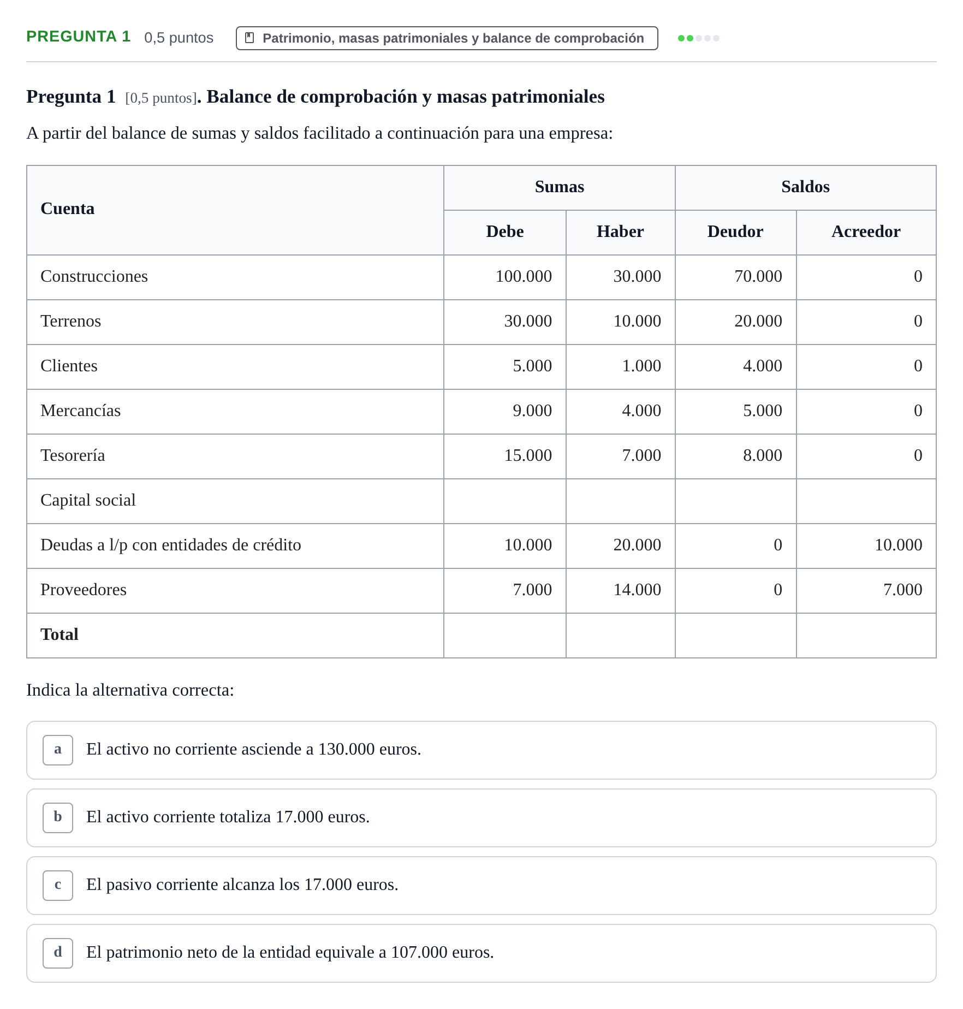Viewport: 963px width, 1009px height.
Task: Click the 'Acreedor' column header
Action: tap(866, 232)
